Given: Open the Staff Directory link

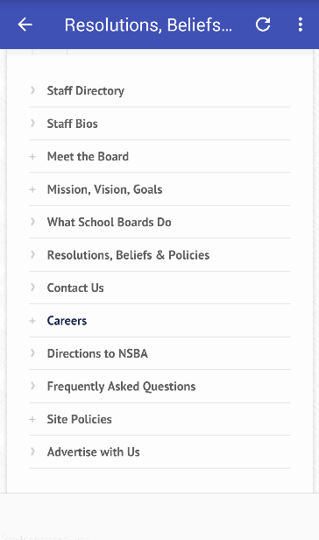Looking at the screenshot, I should click(85, 91).
